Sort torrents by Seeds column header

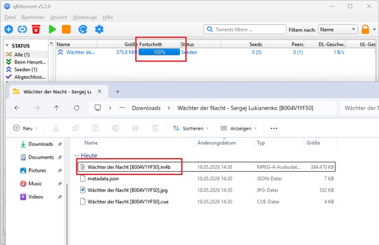pos(242,44)
